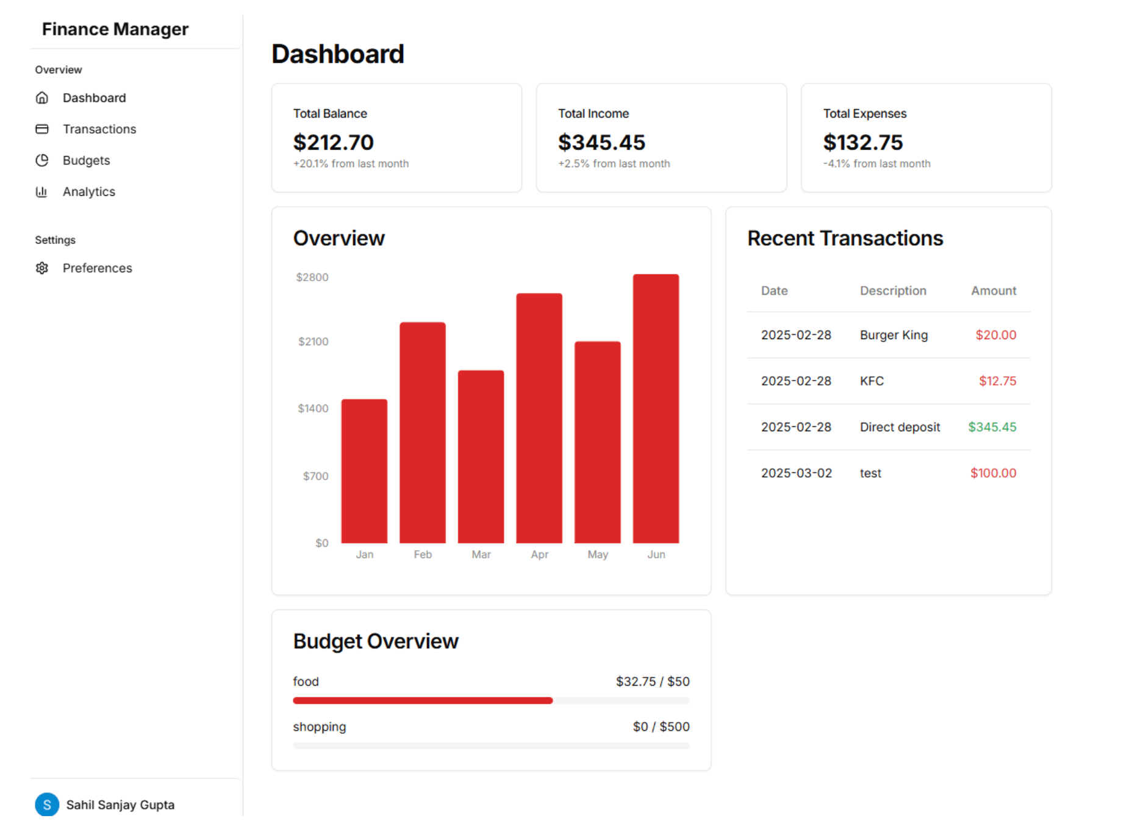Click the $20.00 amount for Burger King

996,335
